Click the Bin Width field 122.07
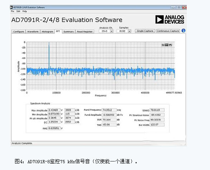This screenshot has width=210, height=170. pos(157,125)
